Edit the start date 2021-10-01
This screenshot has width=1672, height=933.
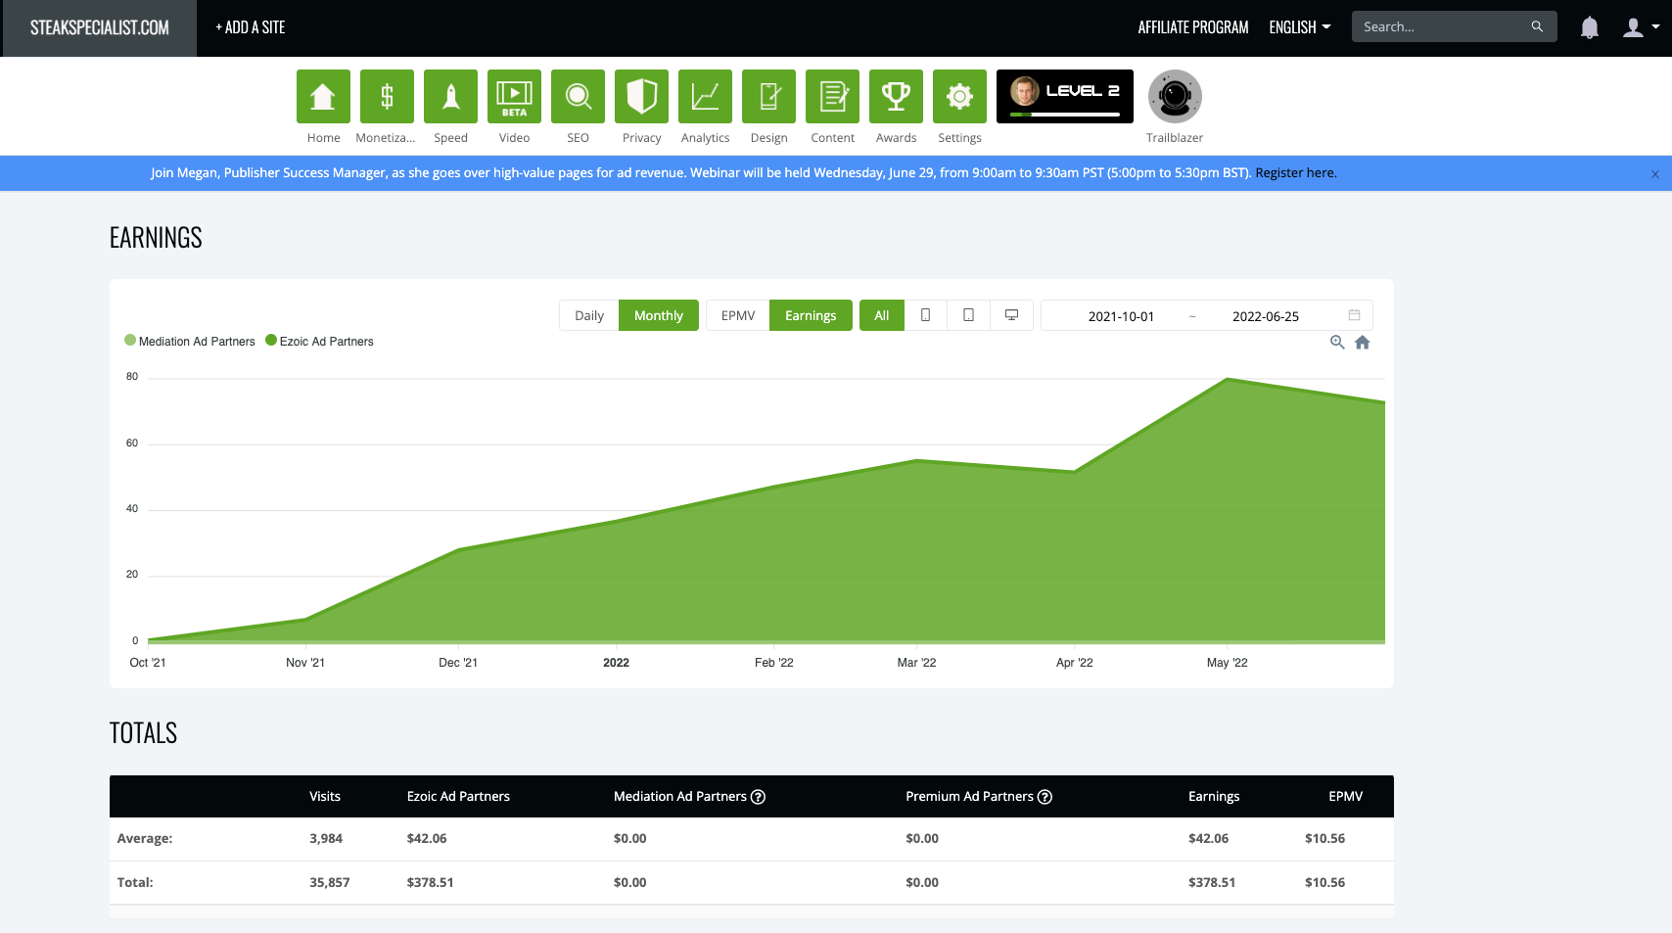(1121, 316)
